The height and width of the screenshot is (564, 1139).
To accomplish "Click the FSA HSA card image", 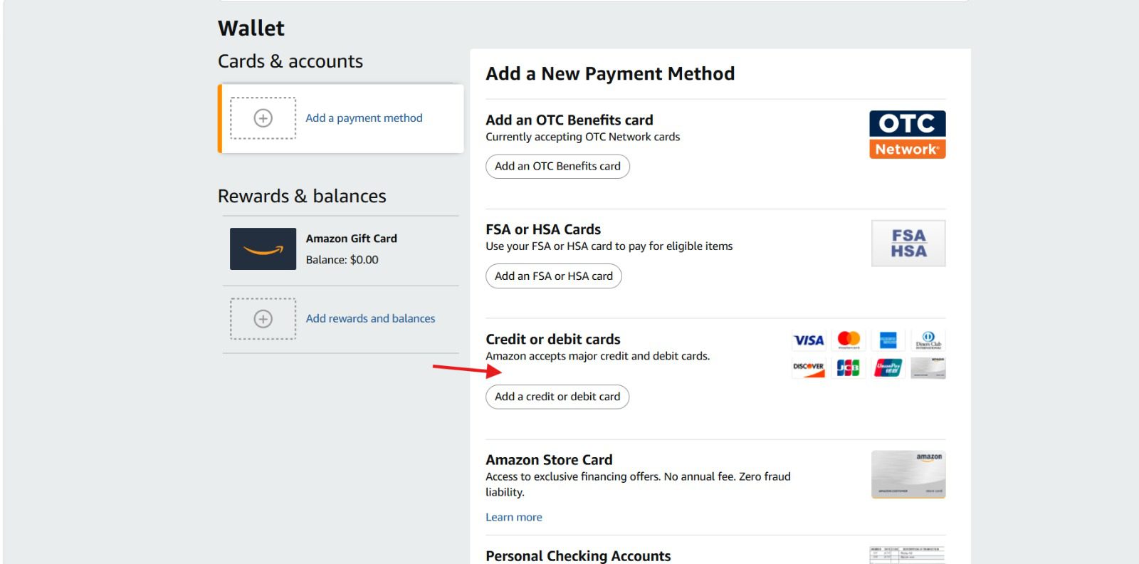I will pos(908,243).
